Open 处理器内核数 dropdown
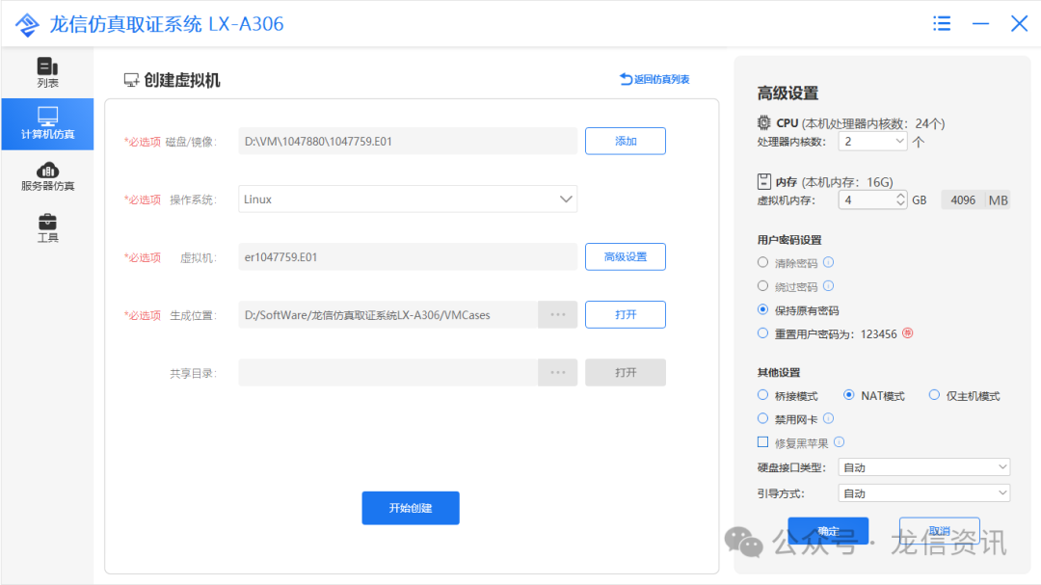Screen dimensions: 1041x585 coord(872,142)
